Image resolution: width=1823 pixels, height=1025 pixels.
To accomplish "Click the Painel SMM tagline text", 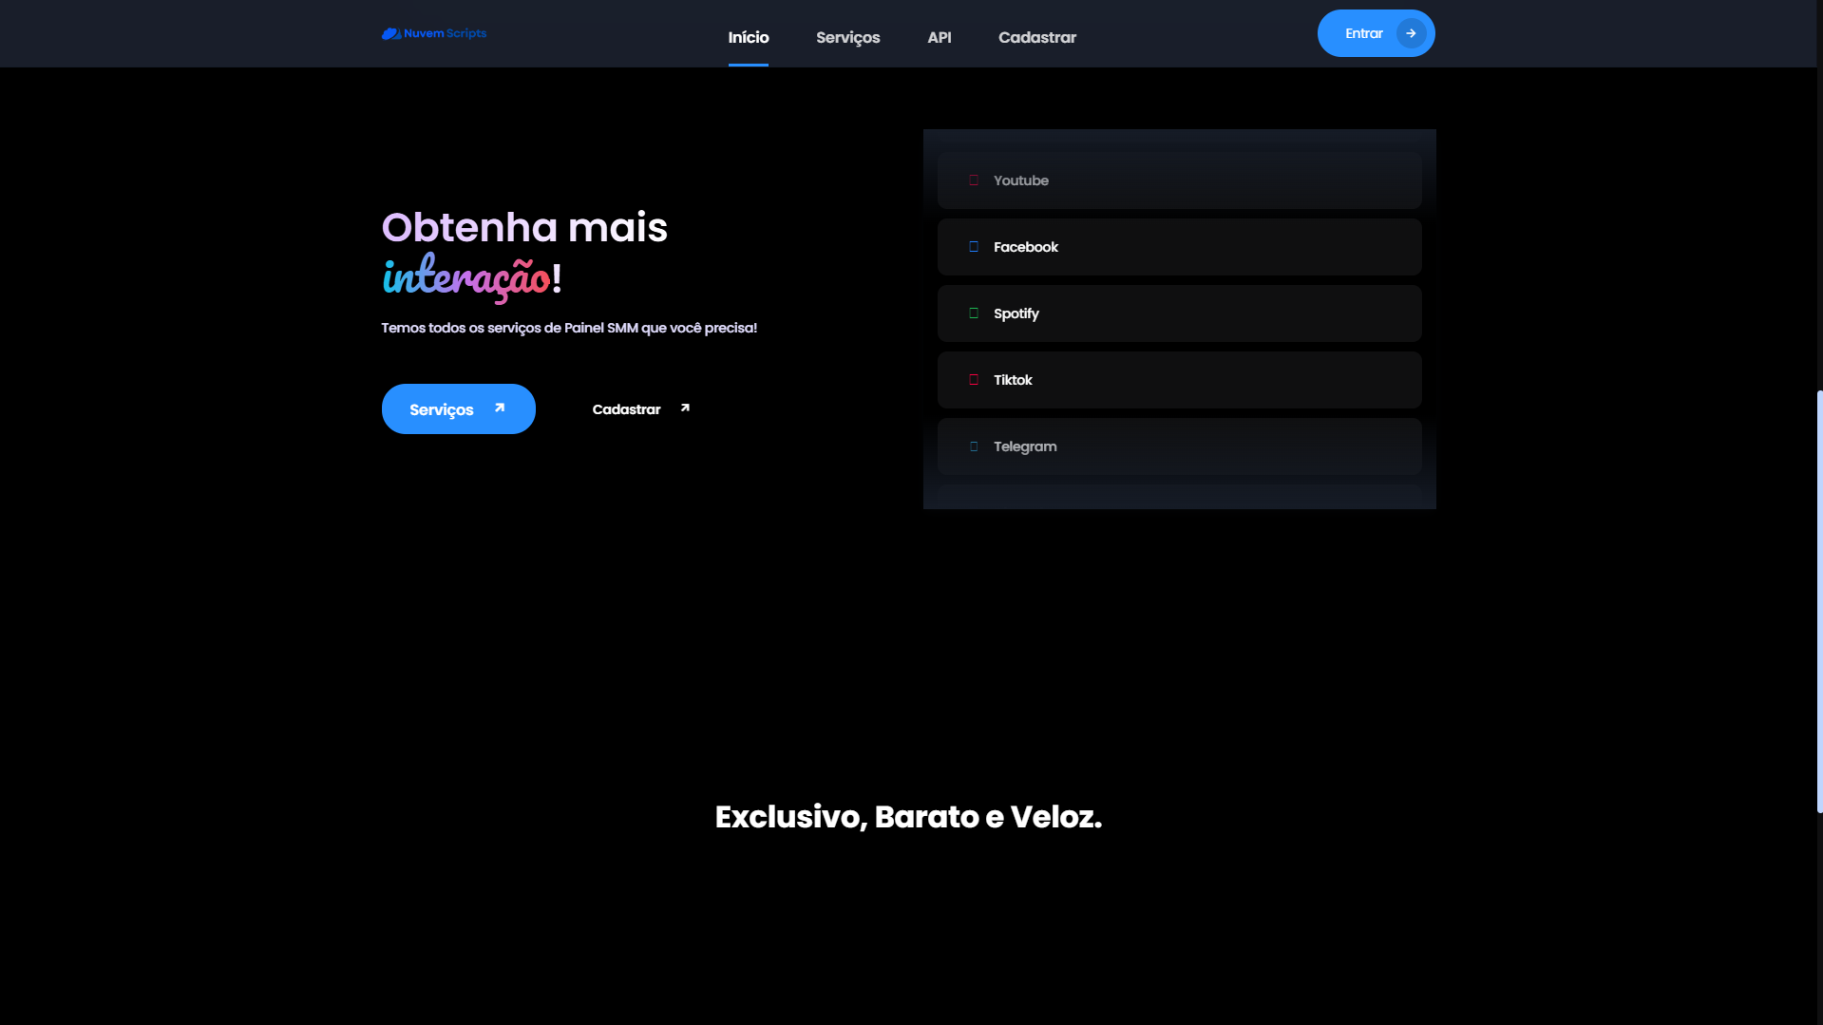I will (568, 328).
